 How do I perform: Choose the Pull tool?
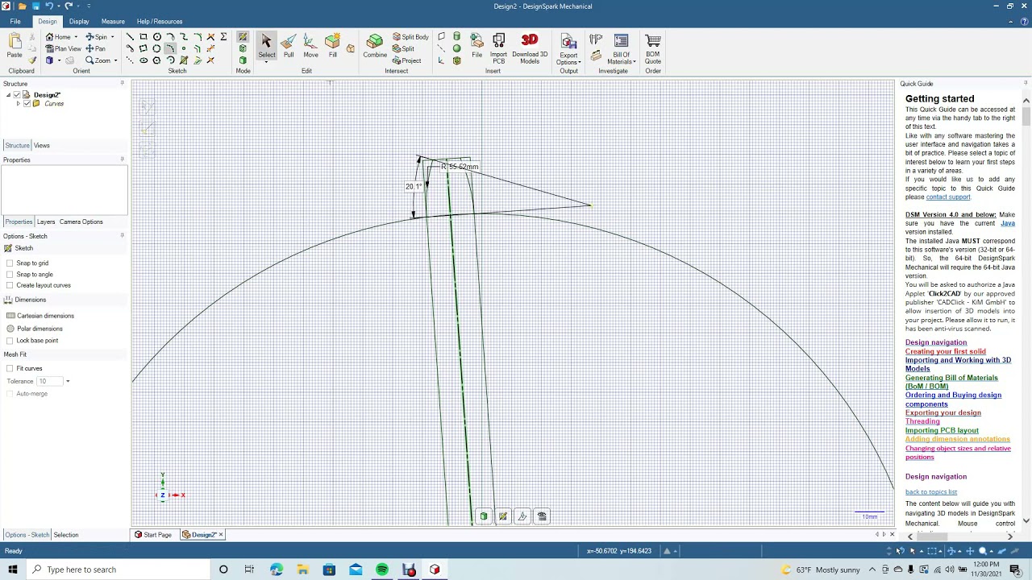coord(289,45)
